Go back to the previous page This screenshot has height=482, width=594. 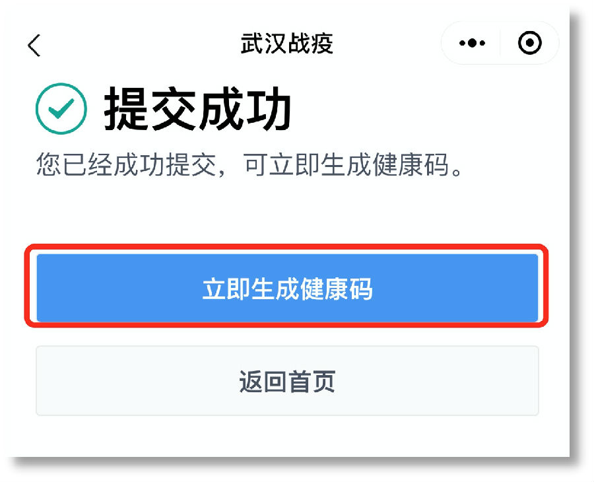coord(34,45)
